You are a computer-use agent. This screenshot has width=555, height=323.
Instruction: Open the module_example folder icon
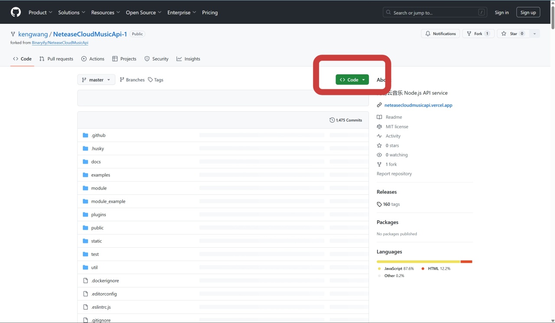tap(85, 201)
